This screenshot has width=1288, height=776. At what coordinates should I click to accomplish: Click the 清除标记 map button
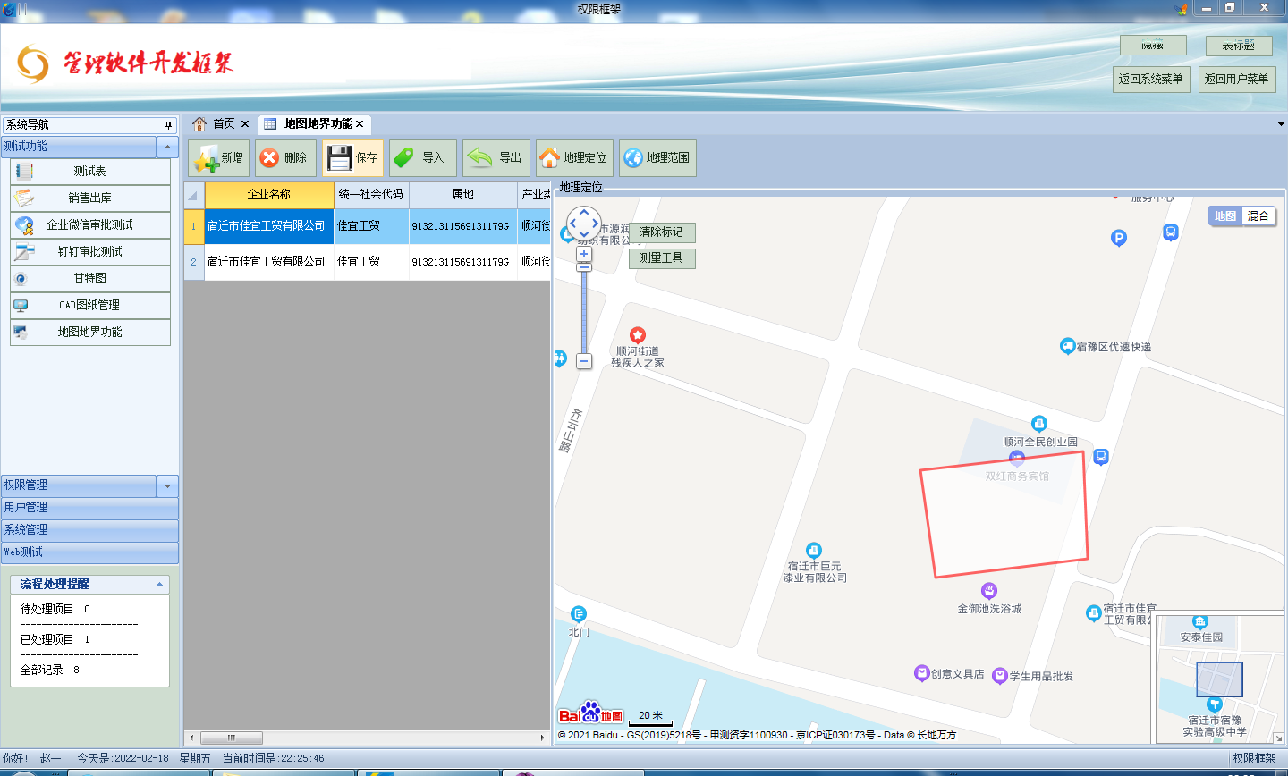tap(662, 232)
